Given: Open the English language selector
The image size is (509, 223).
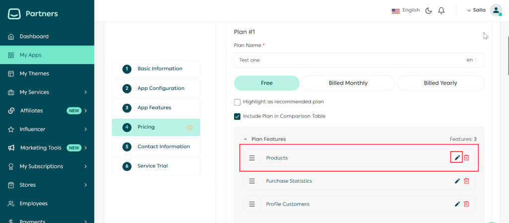Looking at the screenshot, I should click(406, 10).
